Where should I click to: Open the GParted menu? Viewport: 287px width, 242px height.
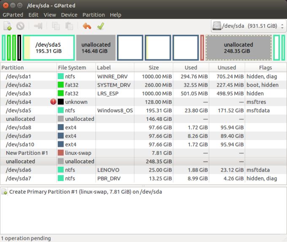point(13,15)
